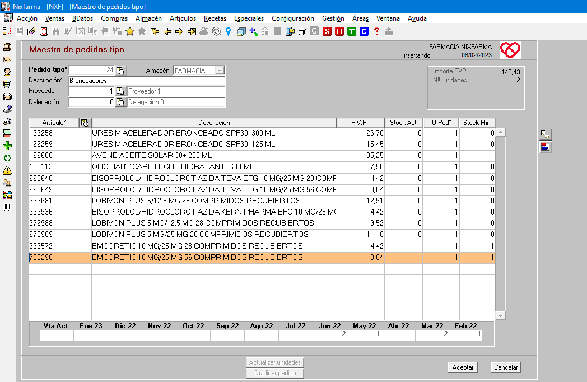Click the yellow star favorites icon
The height and width of the screenshot is (382, 587).
(130, 32)
